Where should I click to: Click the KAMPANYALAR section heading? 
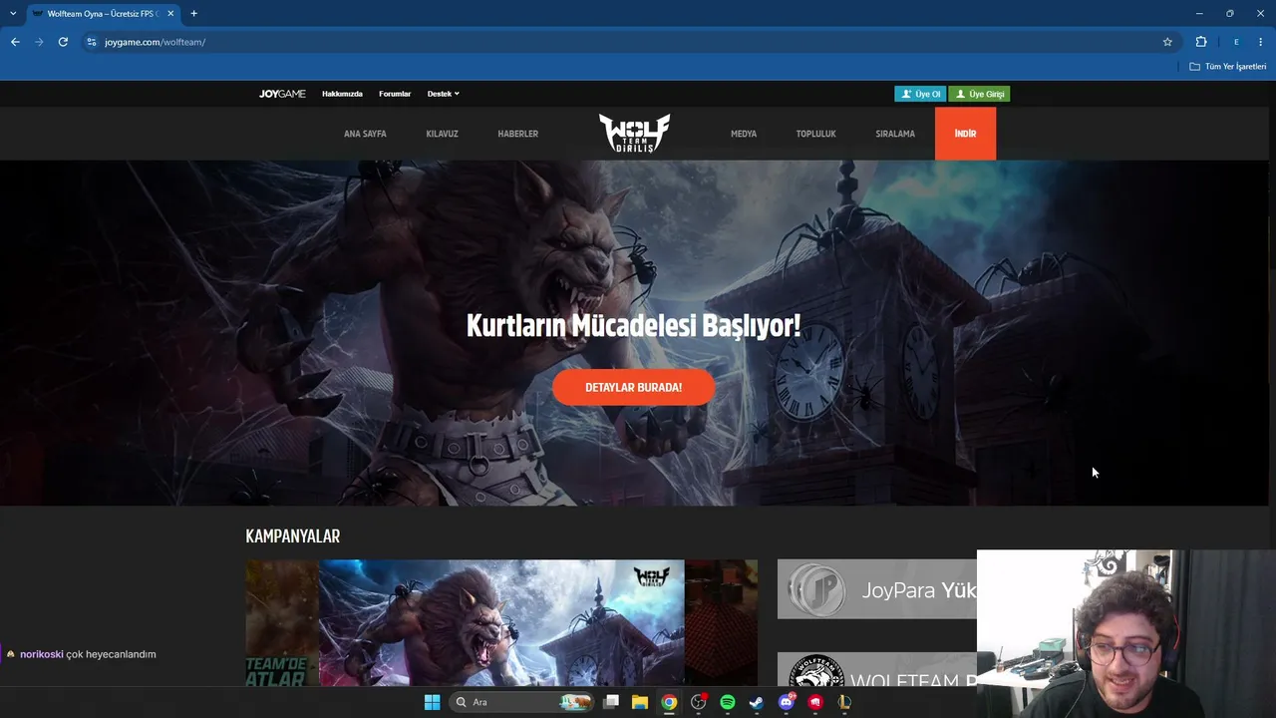pos(293,537)
